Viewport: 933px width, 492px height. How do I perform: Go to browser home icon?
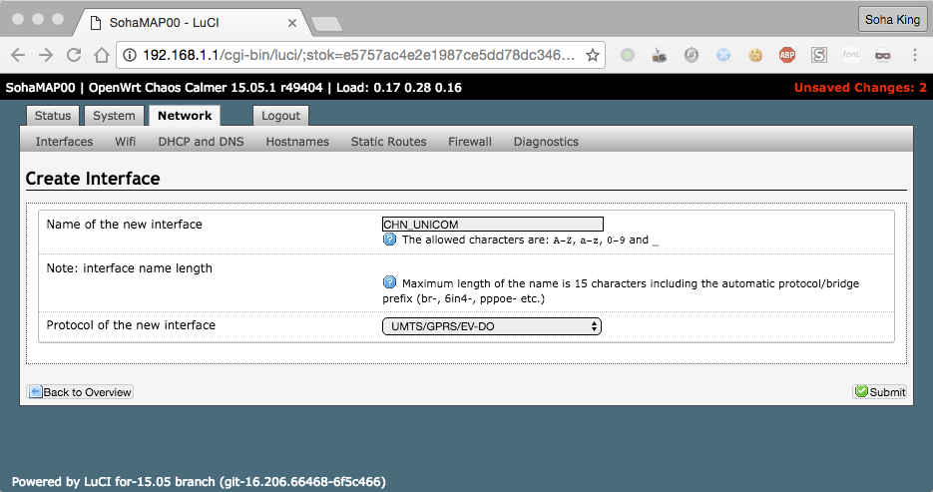[102, 55]
